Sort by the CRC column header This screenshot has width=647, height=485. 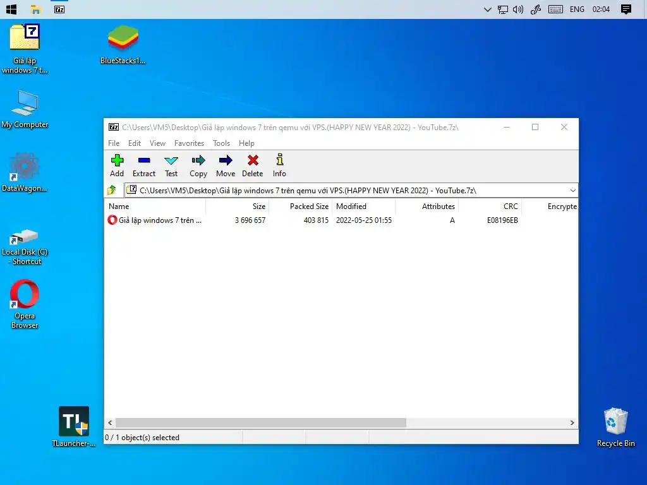coord(490,207)
